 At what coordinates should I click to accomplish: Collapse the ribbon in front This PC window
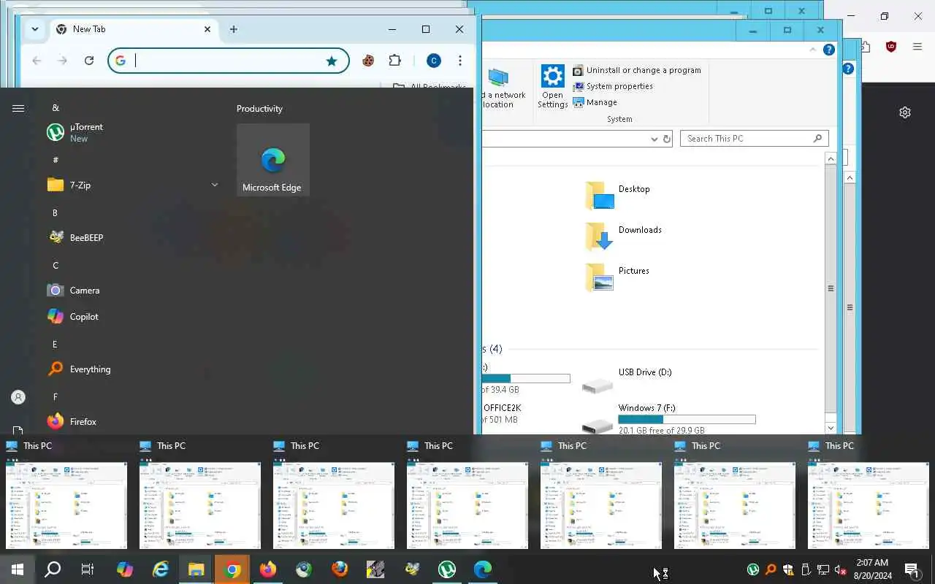tap(813, 50)
